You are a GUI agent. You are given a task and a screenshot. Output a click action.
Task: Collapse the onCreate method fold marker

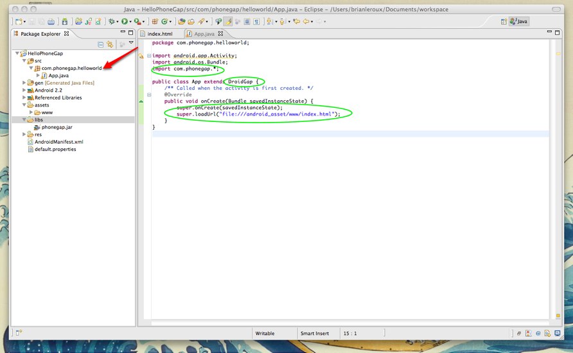click(149, 95)
